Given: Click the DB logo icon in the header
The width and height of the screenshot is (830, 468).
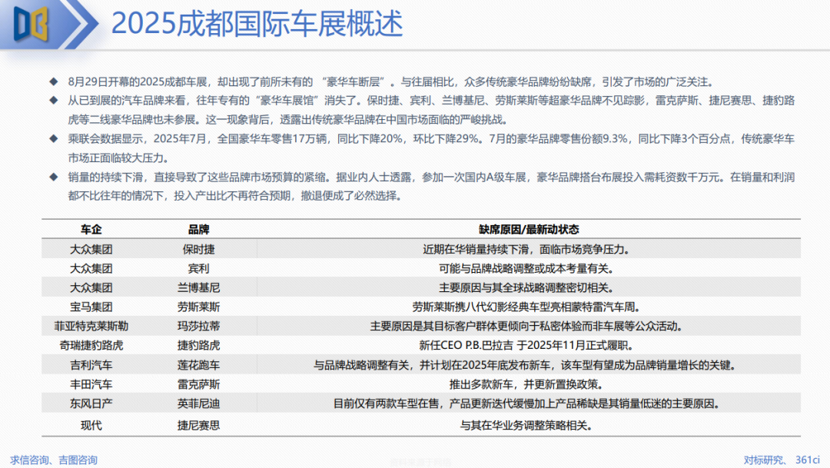Looking at the screenshot, I should [x=31, y=24].
